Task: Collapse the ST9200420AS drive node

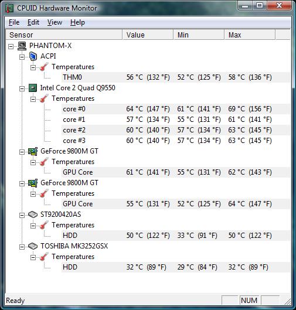Action: [x=22, y=215]
